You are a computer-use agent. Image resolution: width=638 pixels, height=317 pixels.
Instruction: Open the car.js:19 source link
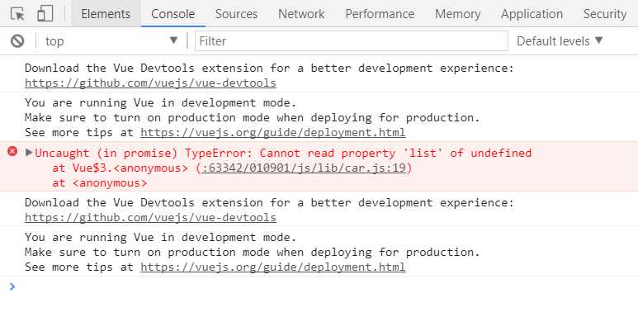pyautogui.click(x=305, y=168)
